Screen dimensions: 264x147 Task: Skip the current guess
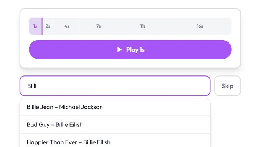pyautogui.click(x=228, y=86)
